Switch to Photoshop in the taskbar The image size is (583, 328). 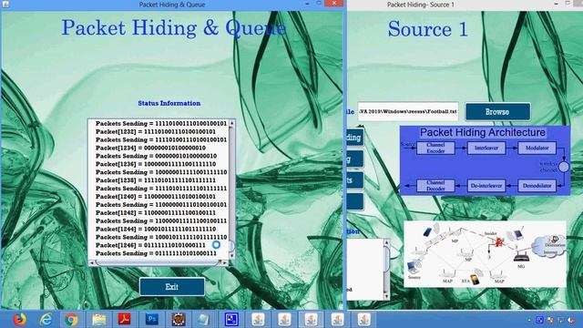click(x=152, y=320)
